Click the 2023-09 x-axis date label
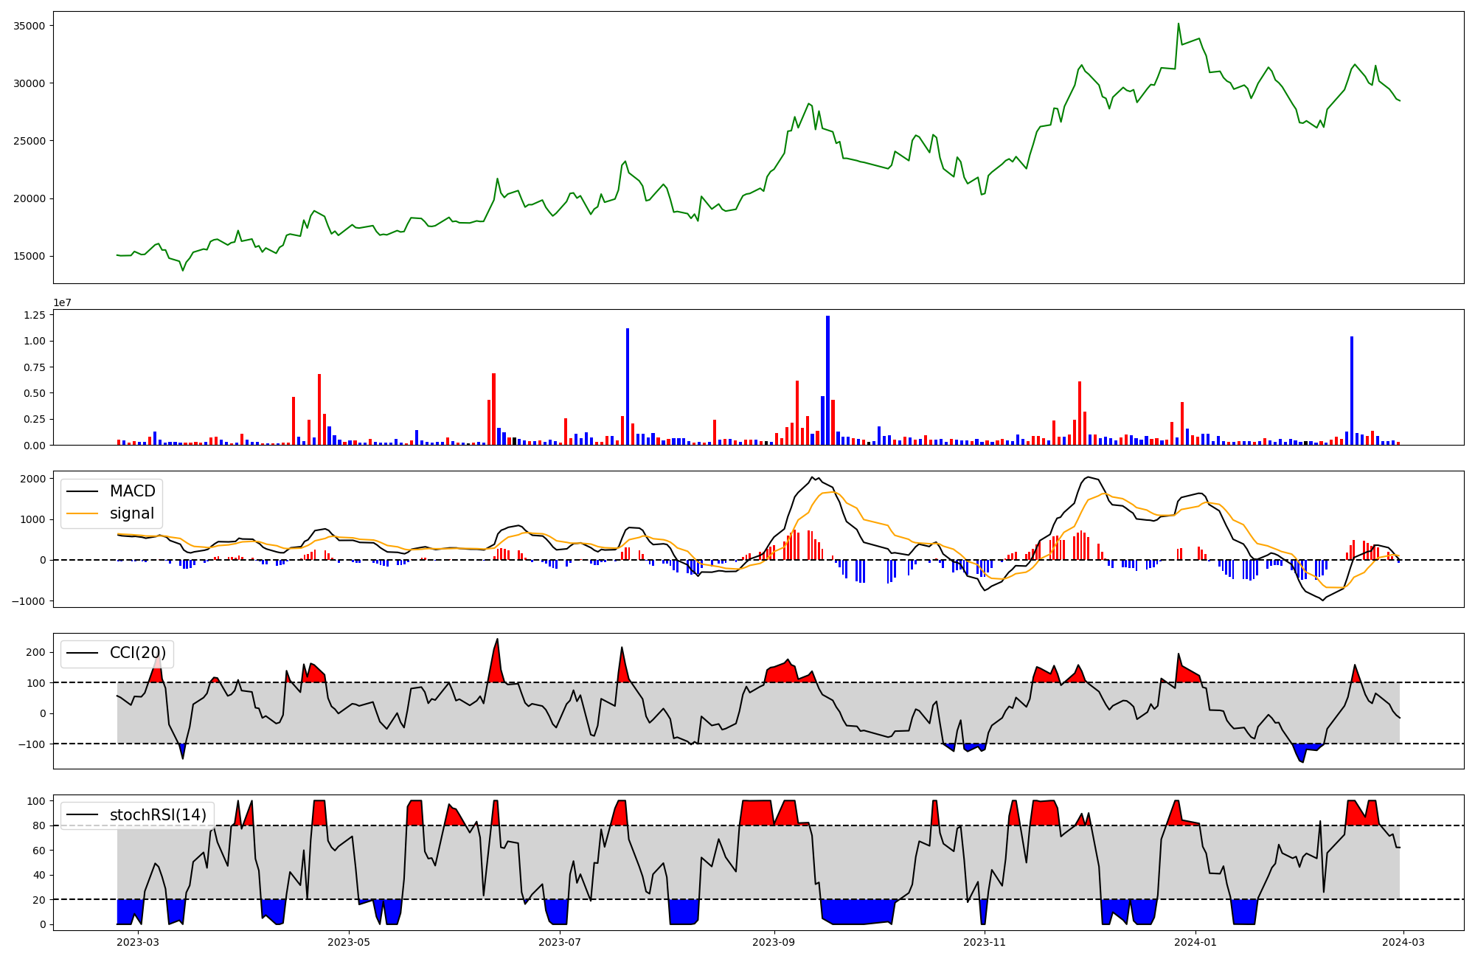 click(774, 942)
